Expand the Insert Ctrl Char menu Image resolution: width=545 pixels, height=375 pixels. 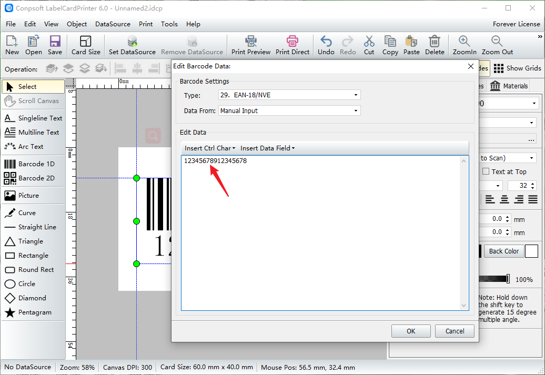210,148
